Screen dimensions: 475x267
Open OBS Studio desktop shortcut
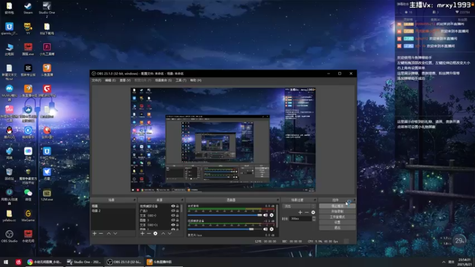(x=9, y=236)
